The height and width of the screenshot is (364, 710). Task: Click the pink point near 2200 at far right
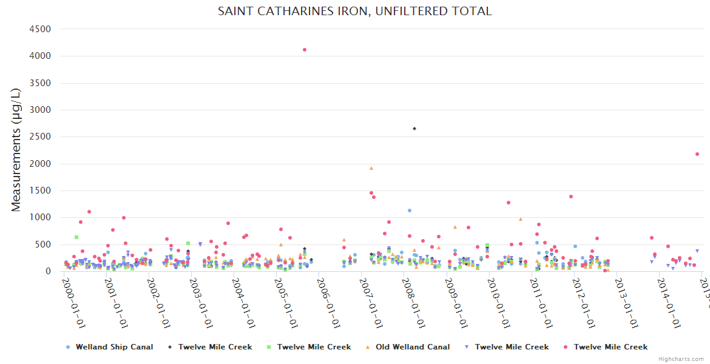point(697,154)
